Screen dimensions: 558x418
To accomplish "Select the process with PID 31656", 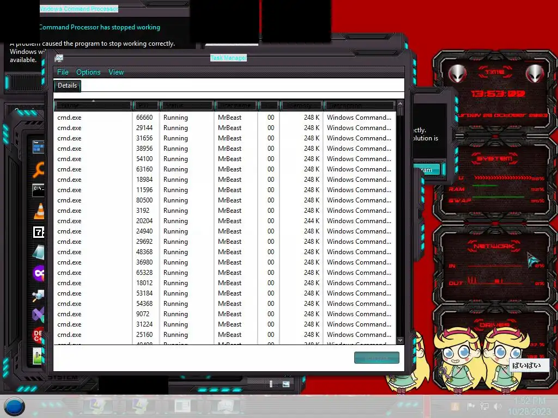I will click(225, 138).
